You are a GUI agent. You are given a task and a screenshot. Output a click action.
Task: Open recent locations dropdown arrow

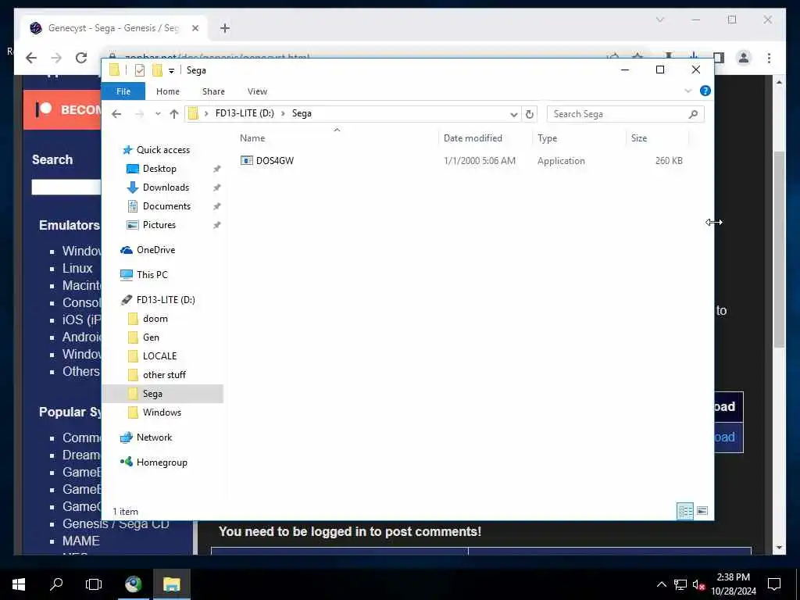(158, 114)
